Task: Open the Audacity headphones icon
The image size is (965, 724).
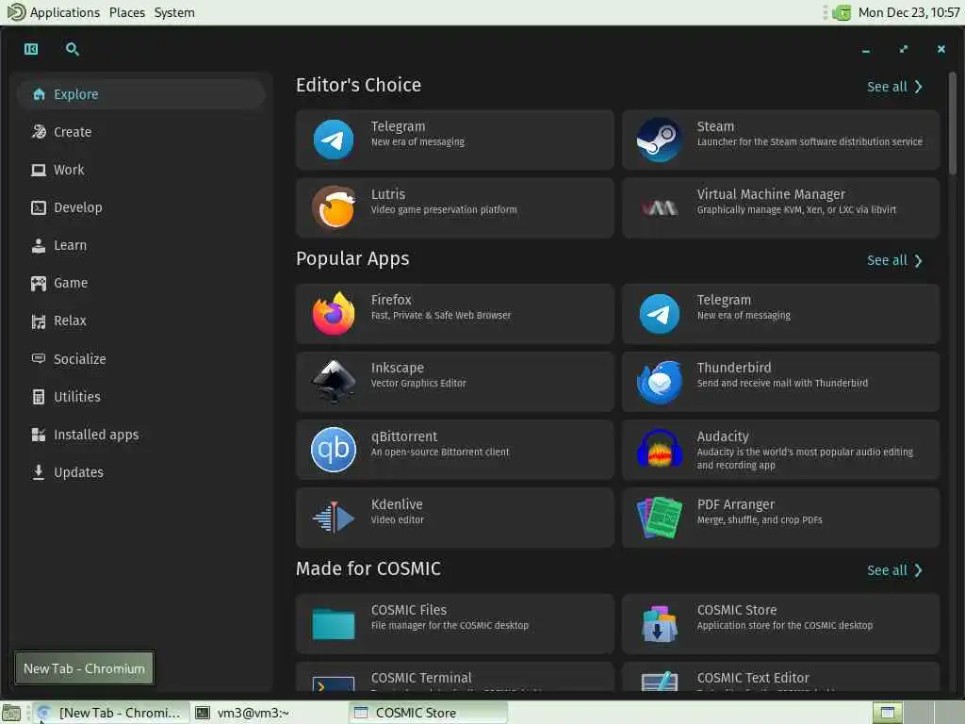Action: pos(659,449)
